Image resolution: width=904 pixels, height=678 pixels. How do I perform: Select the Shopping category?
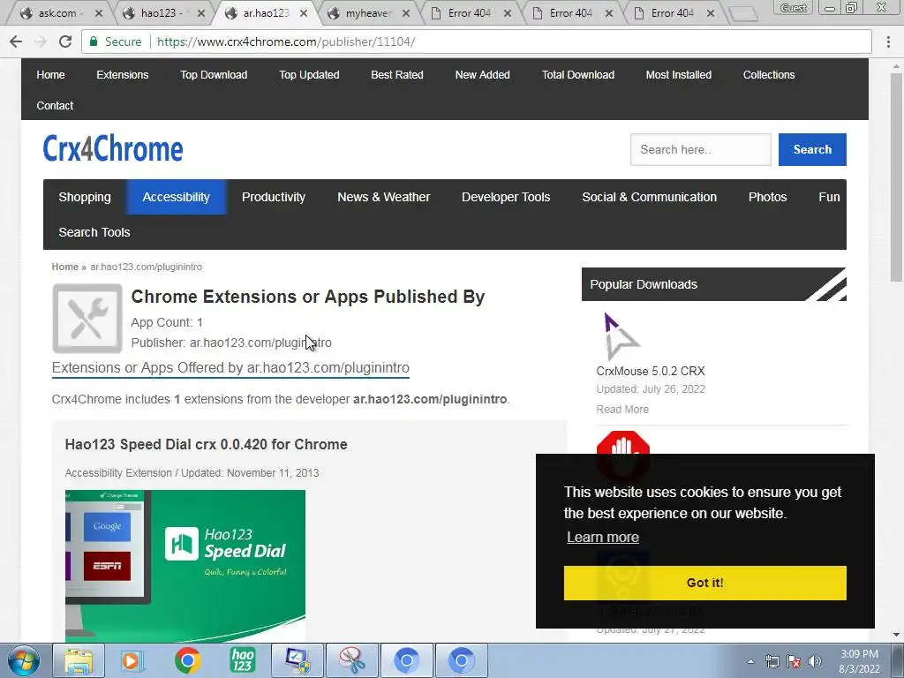85,197
